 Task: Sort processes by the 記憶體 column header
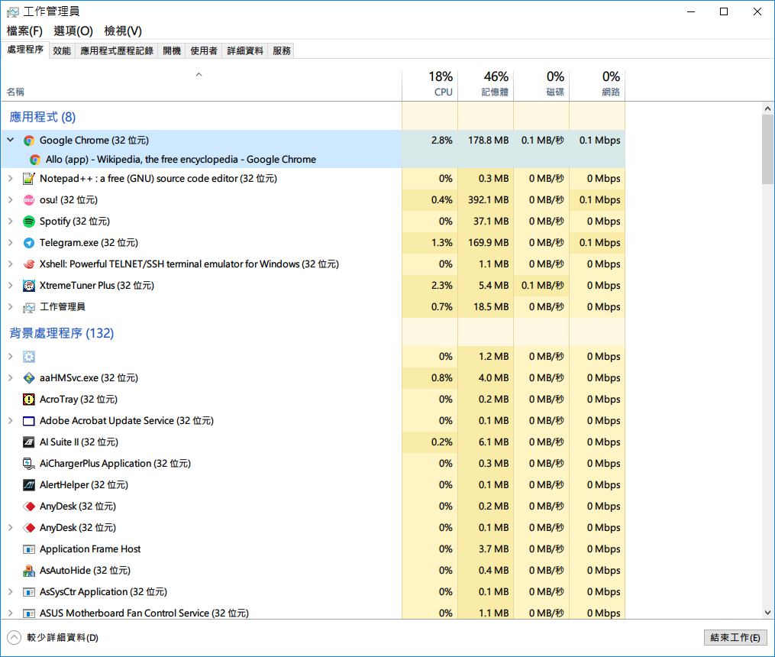pyautogui.click(x=486, y=84)
